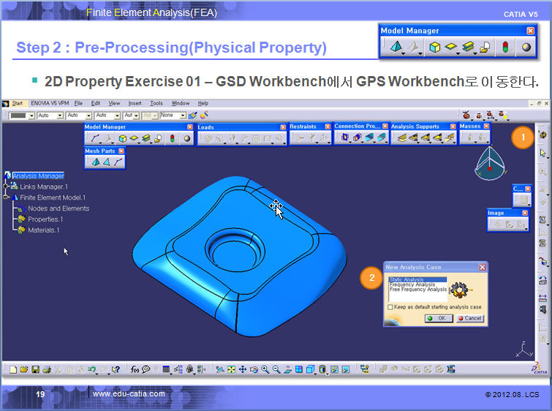Screen dimensions: 552x411
Task: Open the Insert menu
Action: pos(135,103)
